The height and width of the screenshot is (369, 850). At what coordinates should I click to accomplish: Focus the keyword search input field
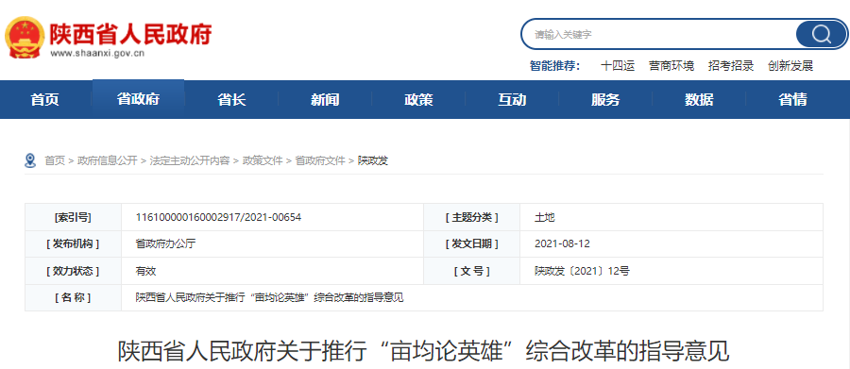[658, 35]
